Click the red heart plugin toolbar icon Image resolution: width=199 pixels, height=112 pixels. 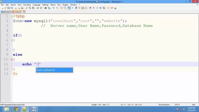pos(112,8)
